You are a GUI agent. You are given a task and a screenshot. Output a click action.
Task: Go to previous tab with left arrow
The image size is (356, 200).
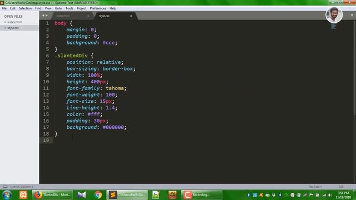click(x=43, y=16)
